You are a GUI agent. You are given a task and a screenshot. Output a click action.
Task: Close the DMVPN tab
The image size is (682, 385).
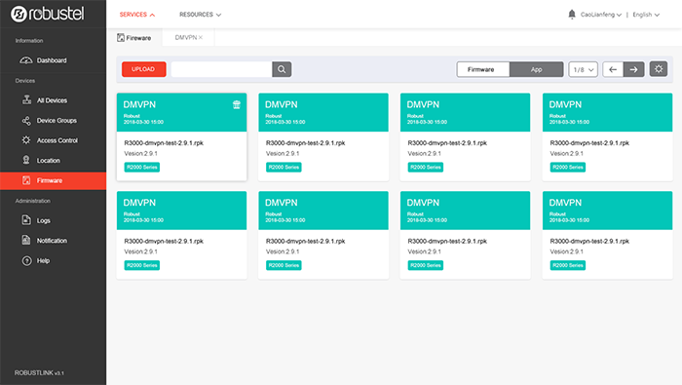pos(201,37)
